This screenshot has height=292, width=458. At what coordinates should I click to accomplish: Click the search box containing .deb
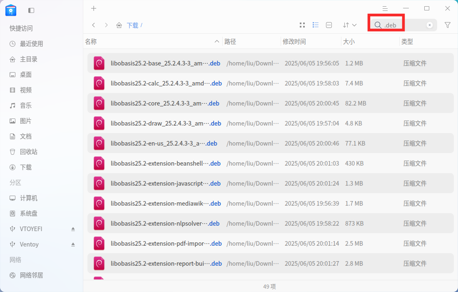point(403,25)
